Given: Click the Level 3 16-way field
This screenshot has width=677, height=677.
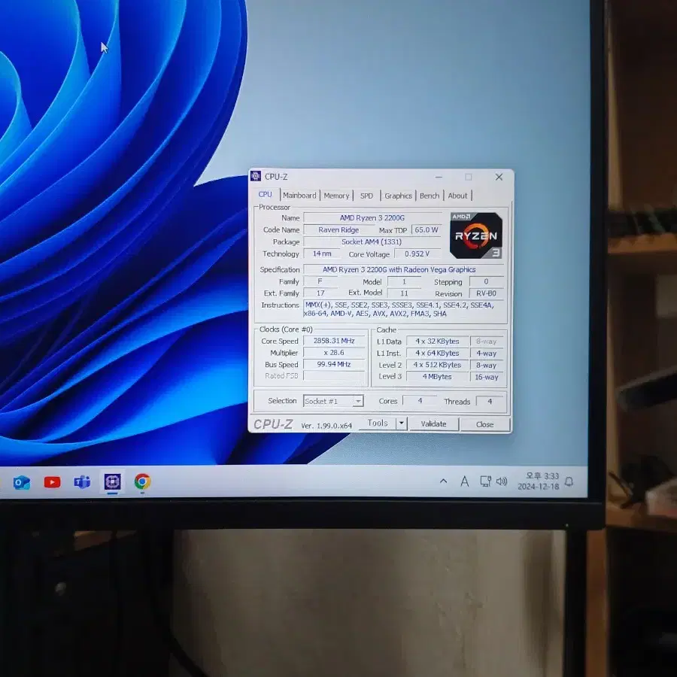Looking at the screenshot, I should coord(487,377).
